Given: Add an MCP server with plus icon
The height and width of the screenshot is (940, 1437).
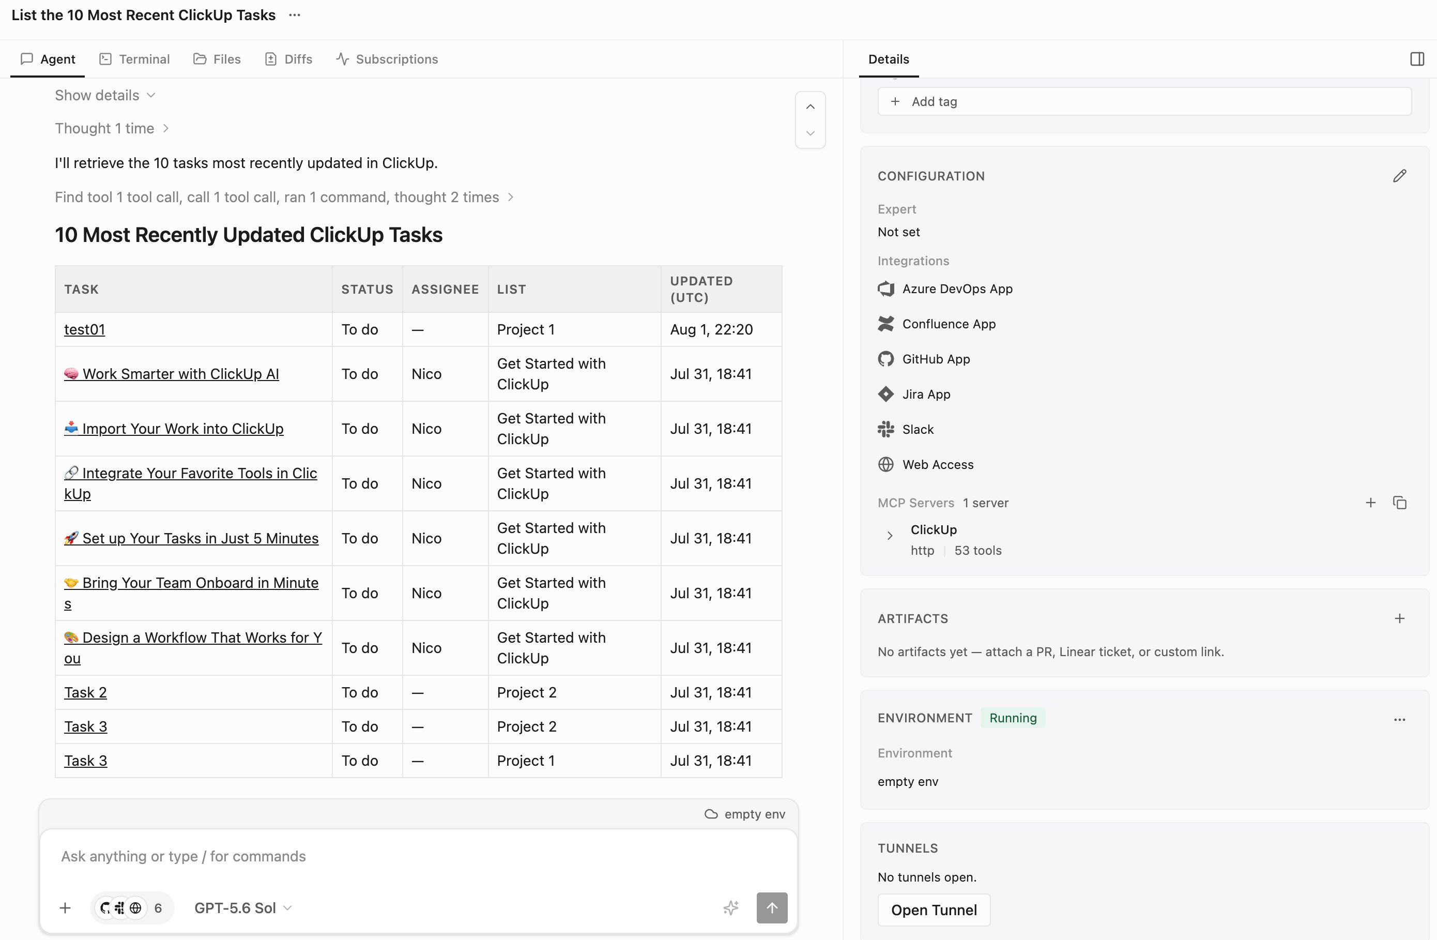Looking at the screenshot, I should (1371, 503).
